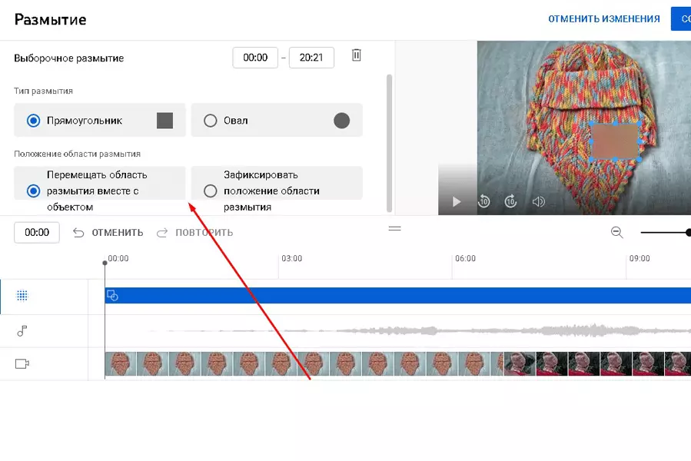Click the Размытие page title
This screenshot has width=691, height=461.
pos(50,19)
